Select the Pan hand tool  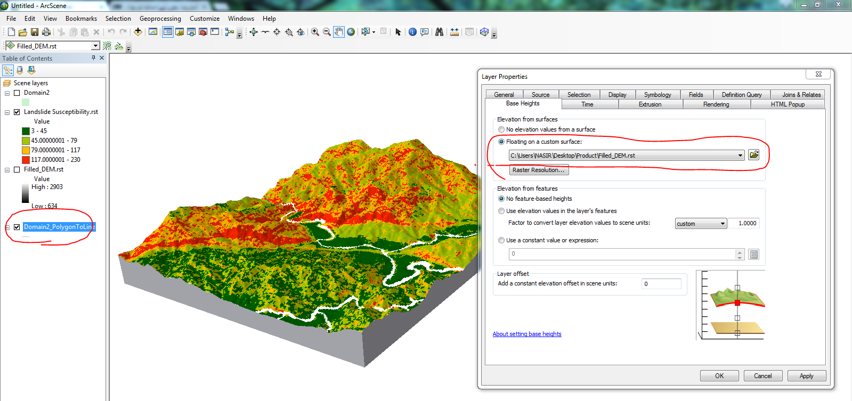339,32
